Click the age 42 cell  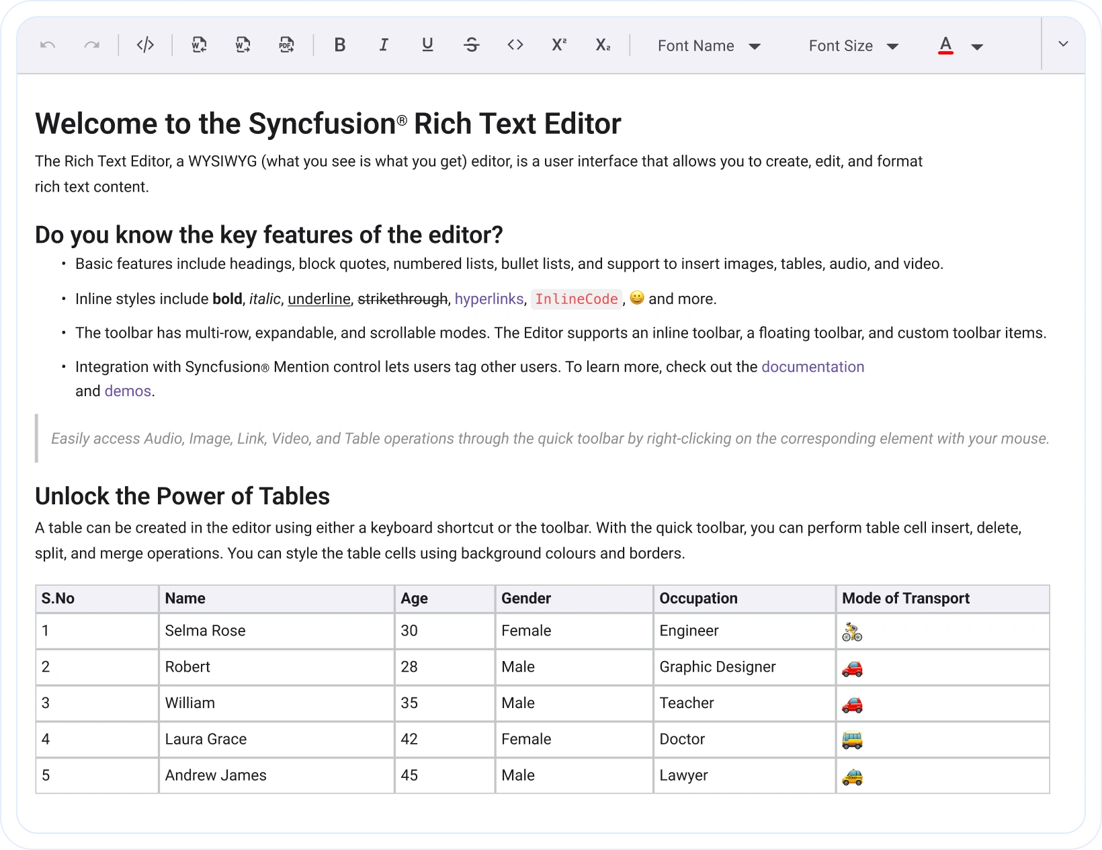click(445, 739)
